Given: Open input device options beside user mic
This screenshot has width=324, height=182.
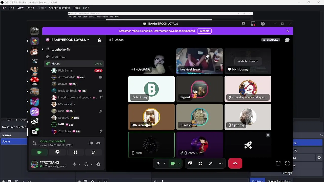Looking at the screenshot, I should tap(79, 164).
